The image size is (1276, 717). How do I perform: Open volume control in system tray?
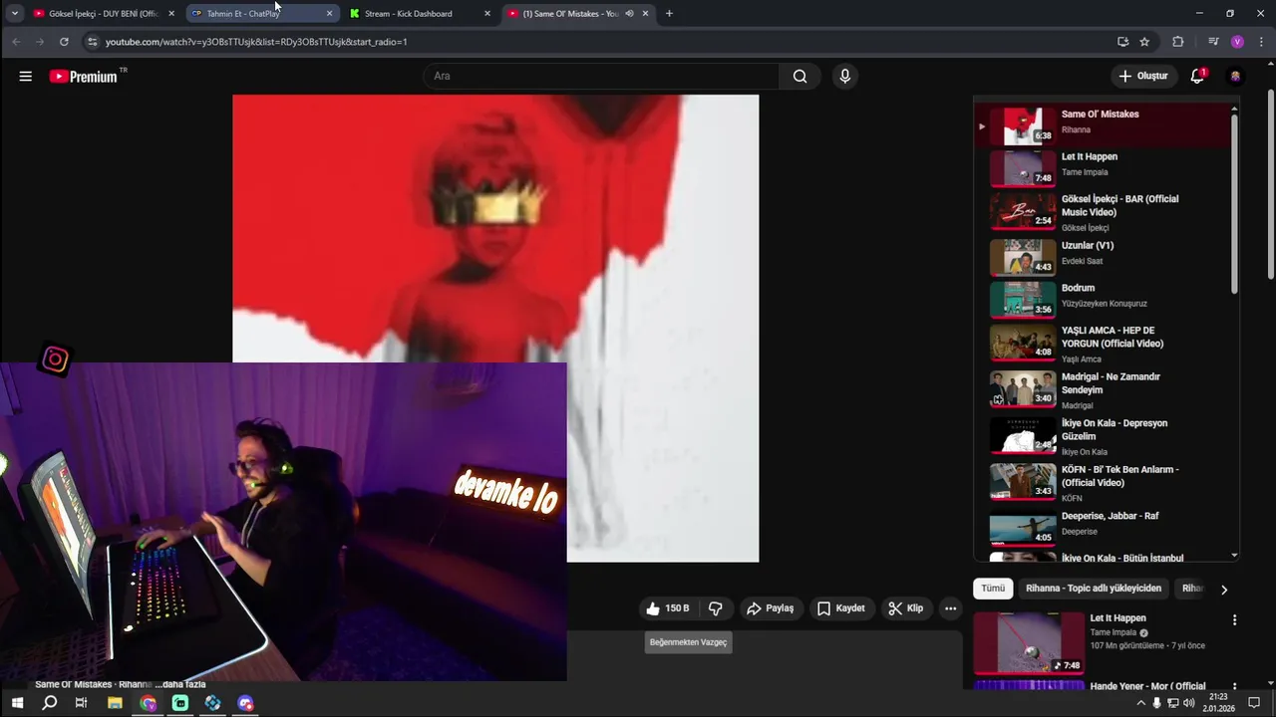(1188, 703)
